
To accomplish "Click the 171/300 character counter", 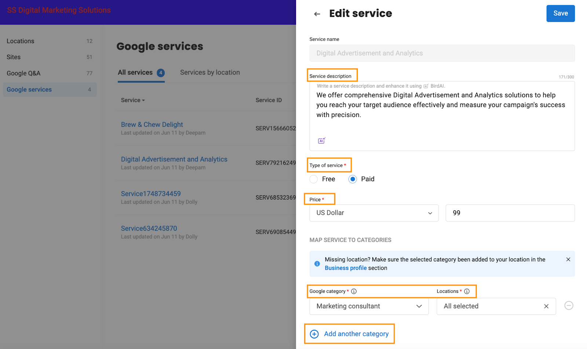I will [566, 77].
